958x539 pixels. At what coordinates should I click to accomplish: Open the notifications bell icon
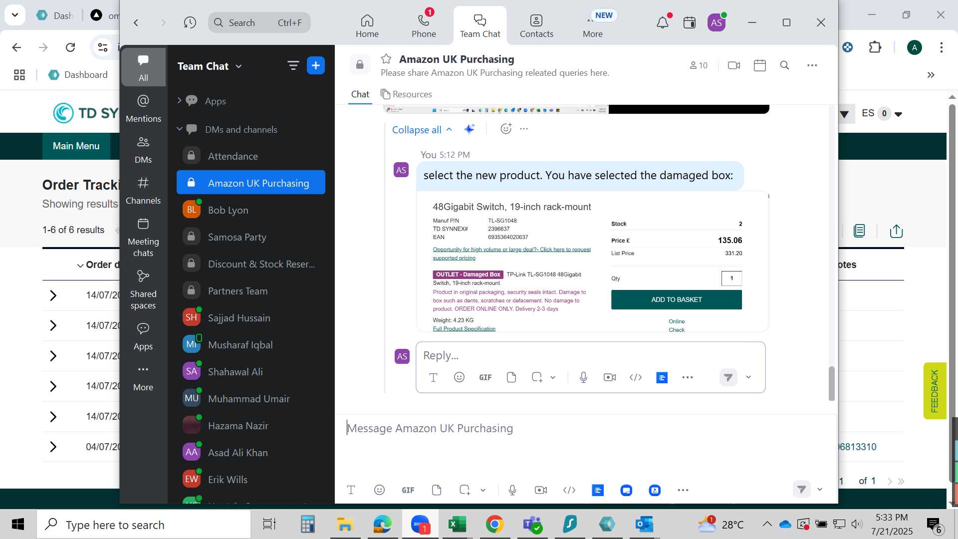point(663,22)
